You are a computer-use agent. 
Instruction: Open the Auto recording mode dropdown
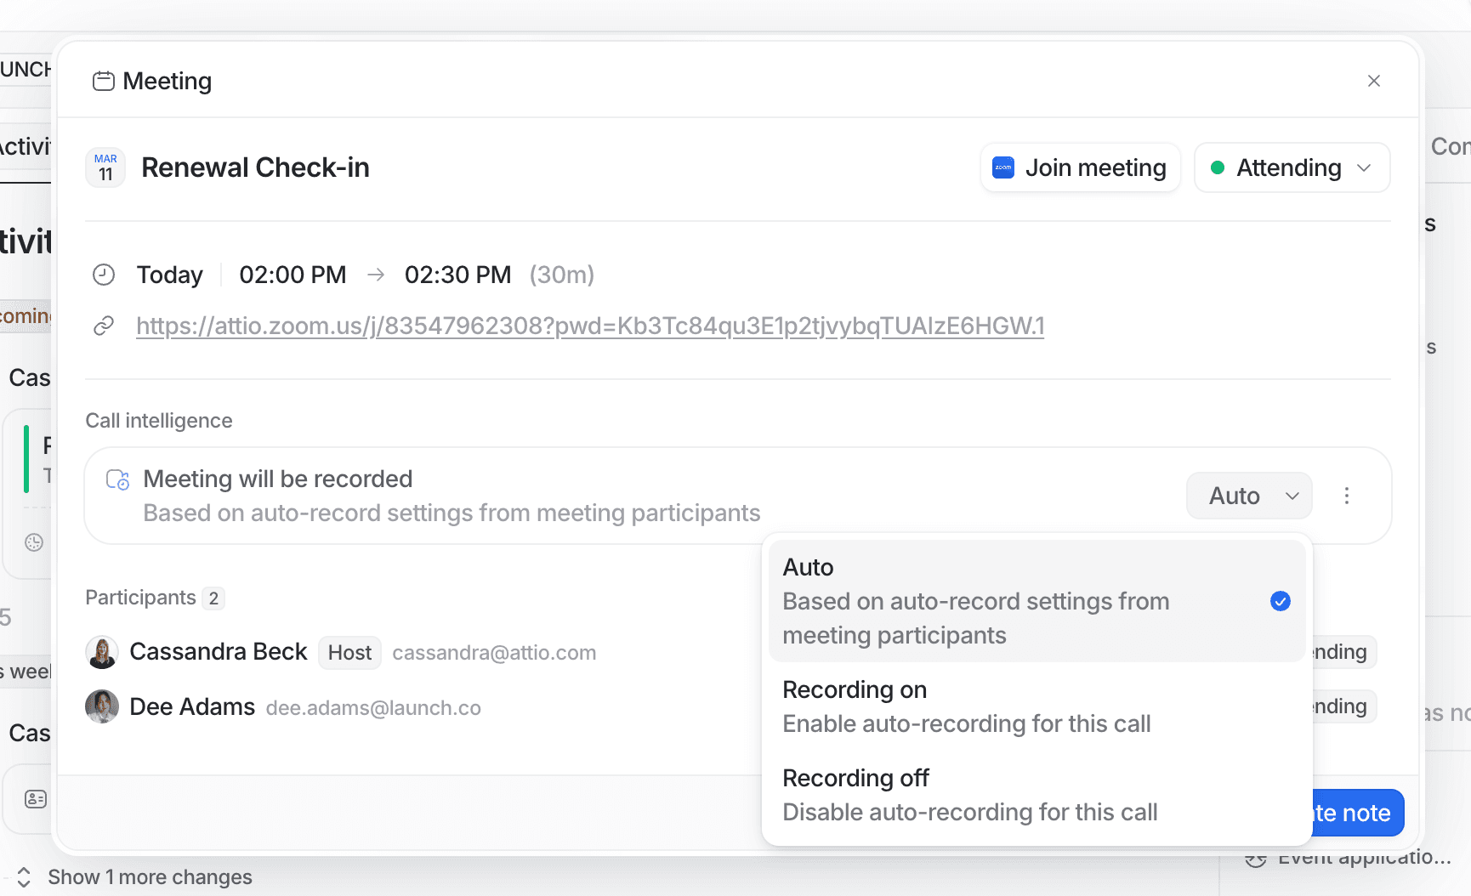1248,495
